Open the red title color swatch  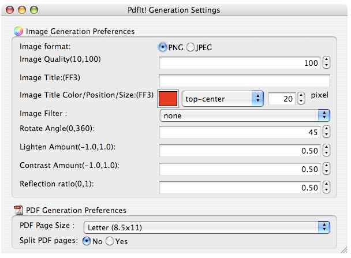pyautogui.click(x=167, y=99)
